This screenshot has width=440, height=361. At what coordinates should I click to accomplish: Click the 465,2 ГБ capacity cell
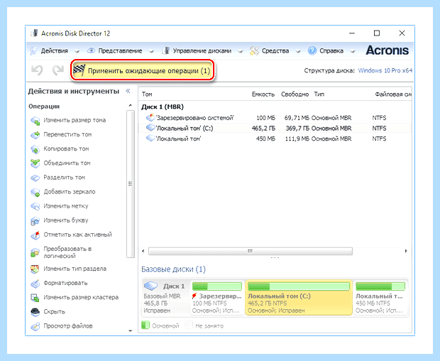pyautogui.click(x=263, y=128)
